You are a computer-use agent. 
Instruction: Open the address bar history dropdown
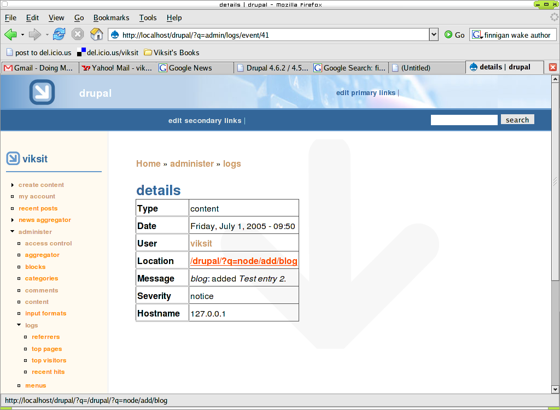434,34
